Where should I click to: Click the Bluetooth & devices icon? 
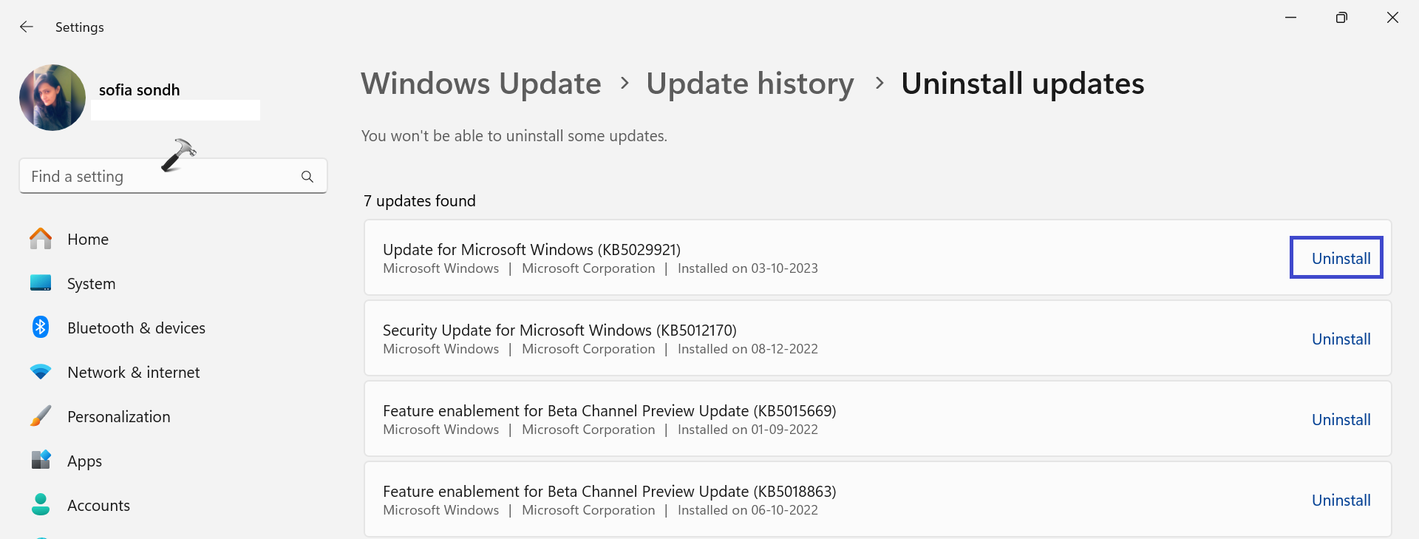click(x=41, y=328)
